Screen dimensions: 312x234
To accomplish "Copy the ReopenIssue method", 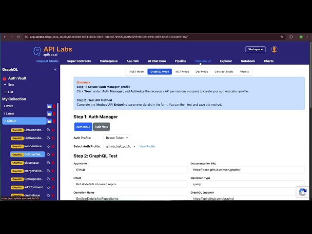I will [x=48, y=146].
